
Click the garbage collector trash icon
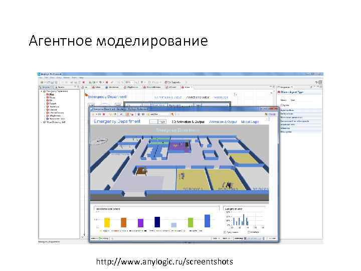[264, 238]
